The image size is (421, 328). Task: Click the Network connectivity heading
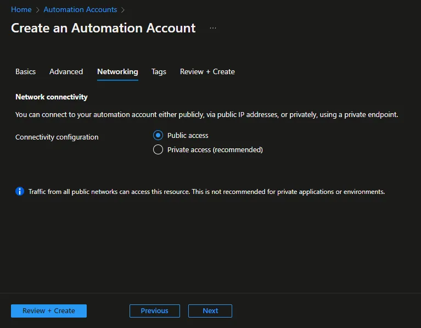[x=52, y=97]
